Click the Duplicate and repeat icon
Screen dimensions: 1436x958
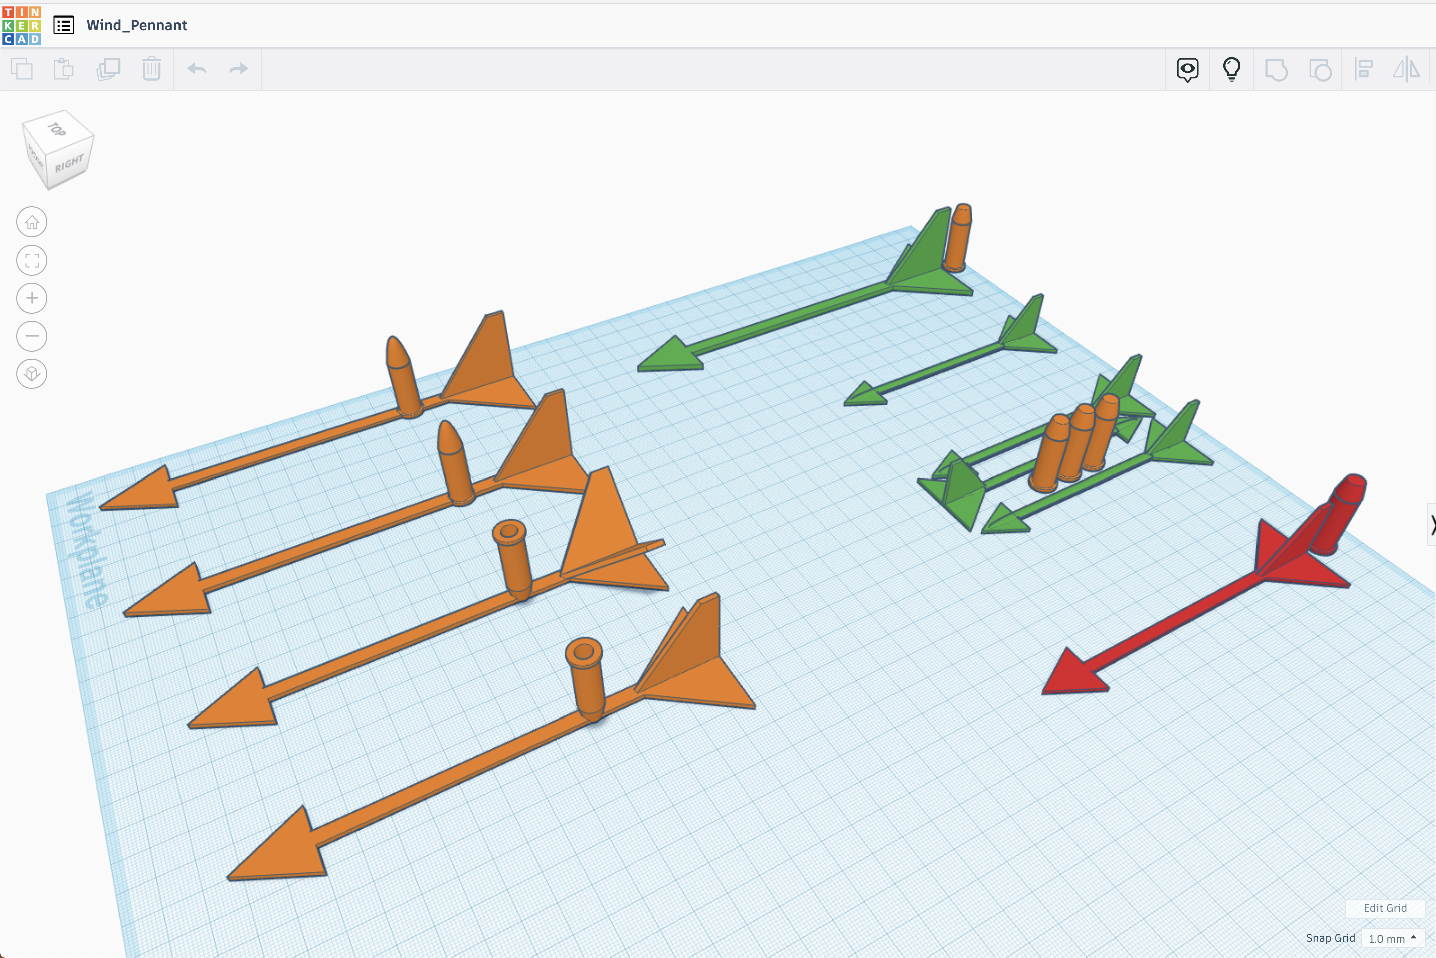108,69
